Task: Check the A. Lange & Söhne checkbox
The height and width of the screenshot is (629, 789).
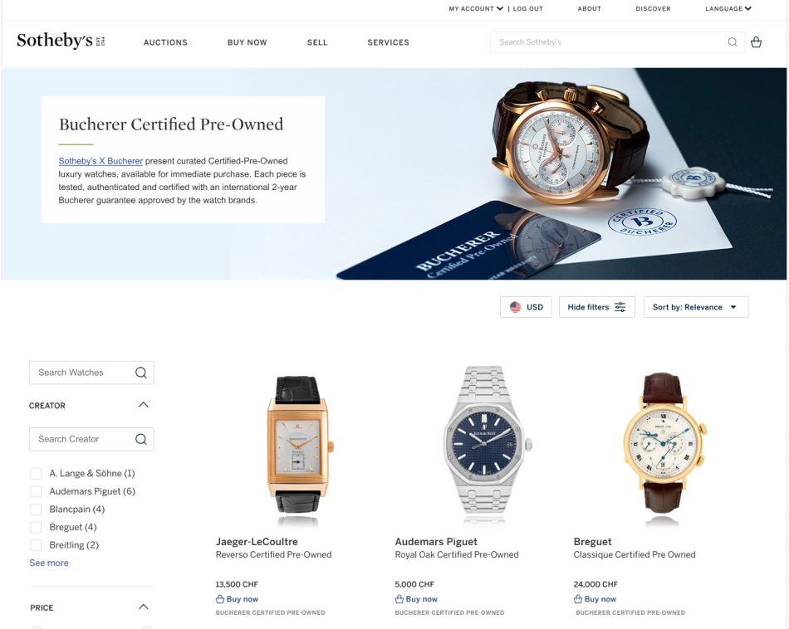Action: (x=36, y=473)
